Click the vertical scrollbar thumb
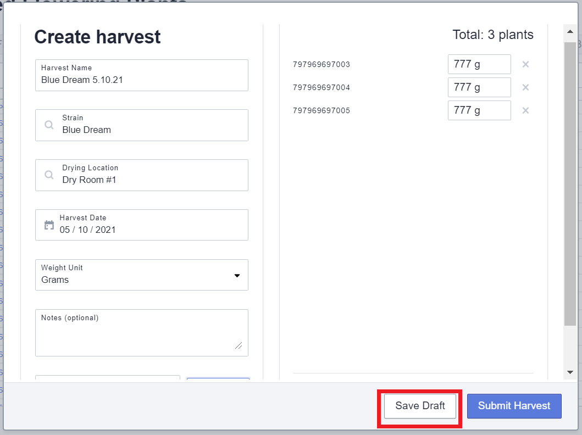Viewport: 582px width, 435px height. (x=570, y=181)
